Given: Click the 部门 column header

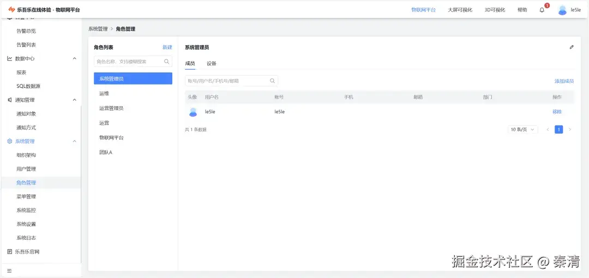Looking at the screenshot, I should [488, 97].
